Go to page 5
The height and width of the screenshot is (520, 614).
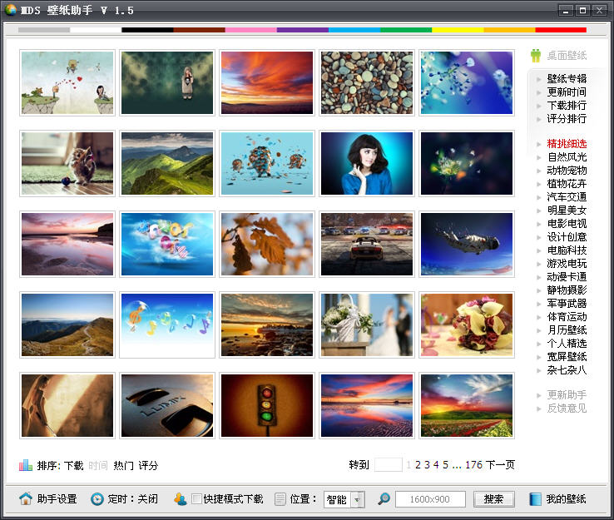(x=445, y=465)
